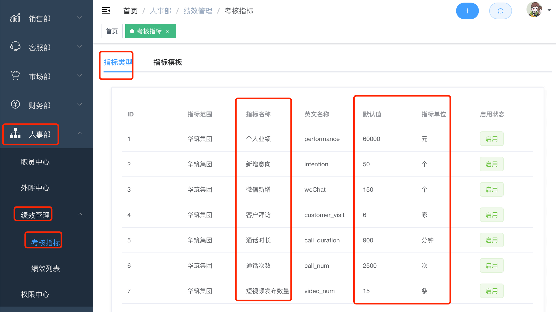Collapse the 绩效管理 submenu chevron
The width and height of the screenshot is (556, 312).
[80, 214]
